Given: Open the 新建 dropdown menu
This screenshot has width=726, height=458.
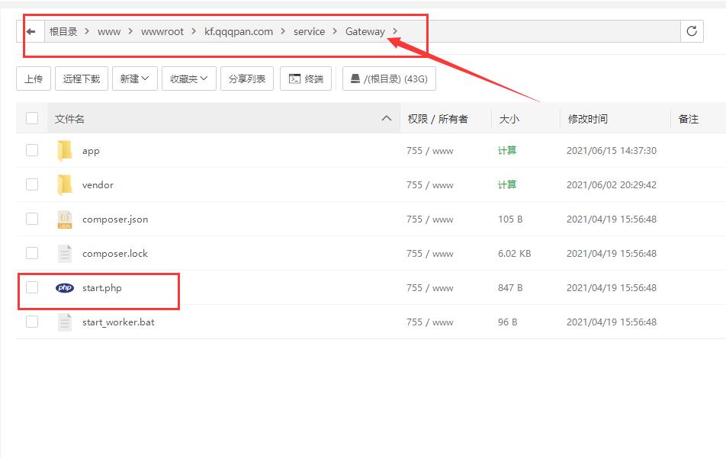Looking at the screenshot, I should point(134,78).
